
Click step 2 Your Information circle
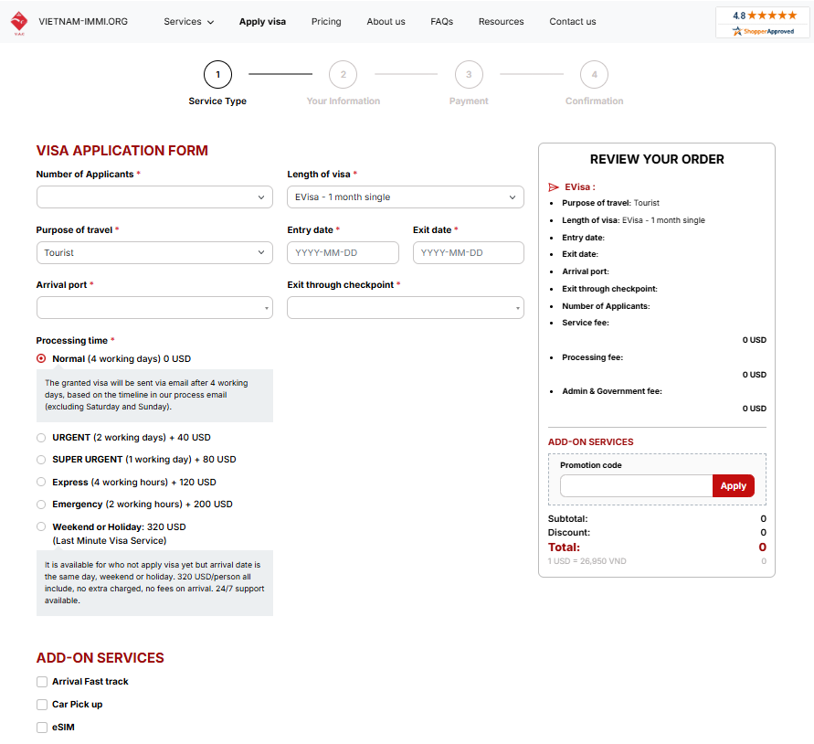[343, 74]
